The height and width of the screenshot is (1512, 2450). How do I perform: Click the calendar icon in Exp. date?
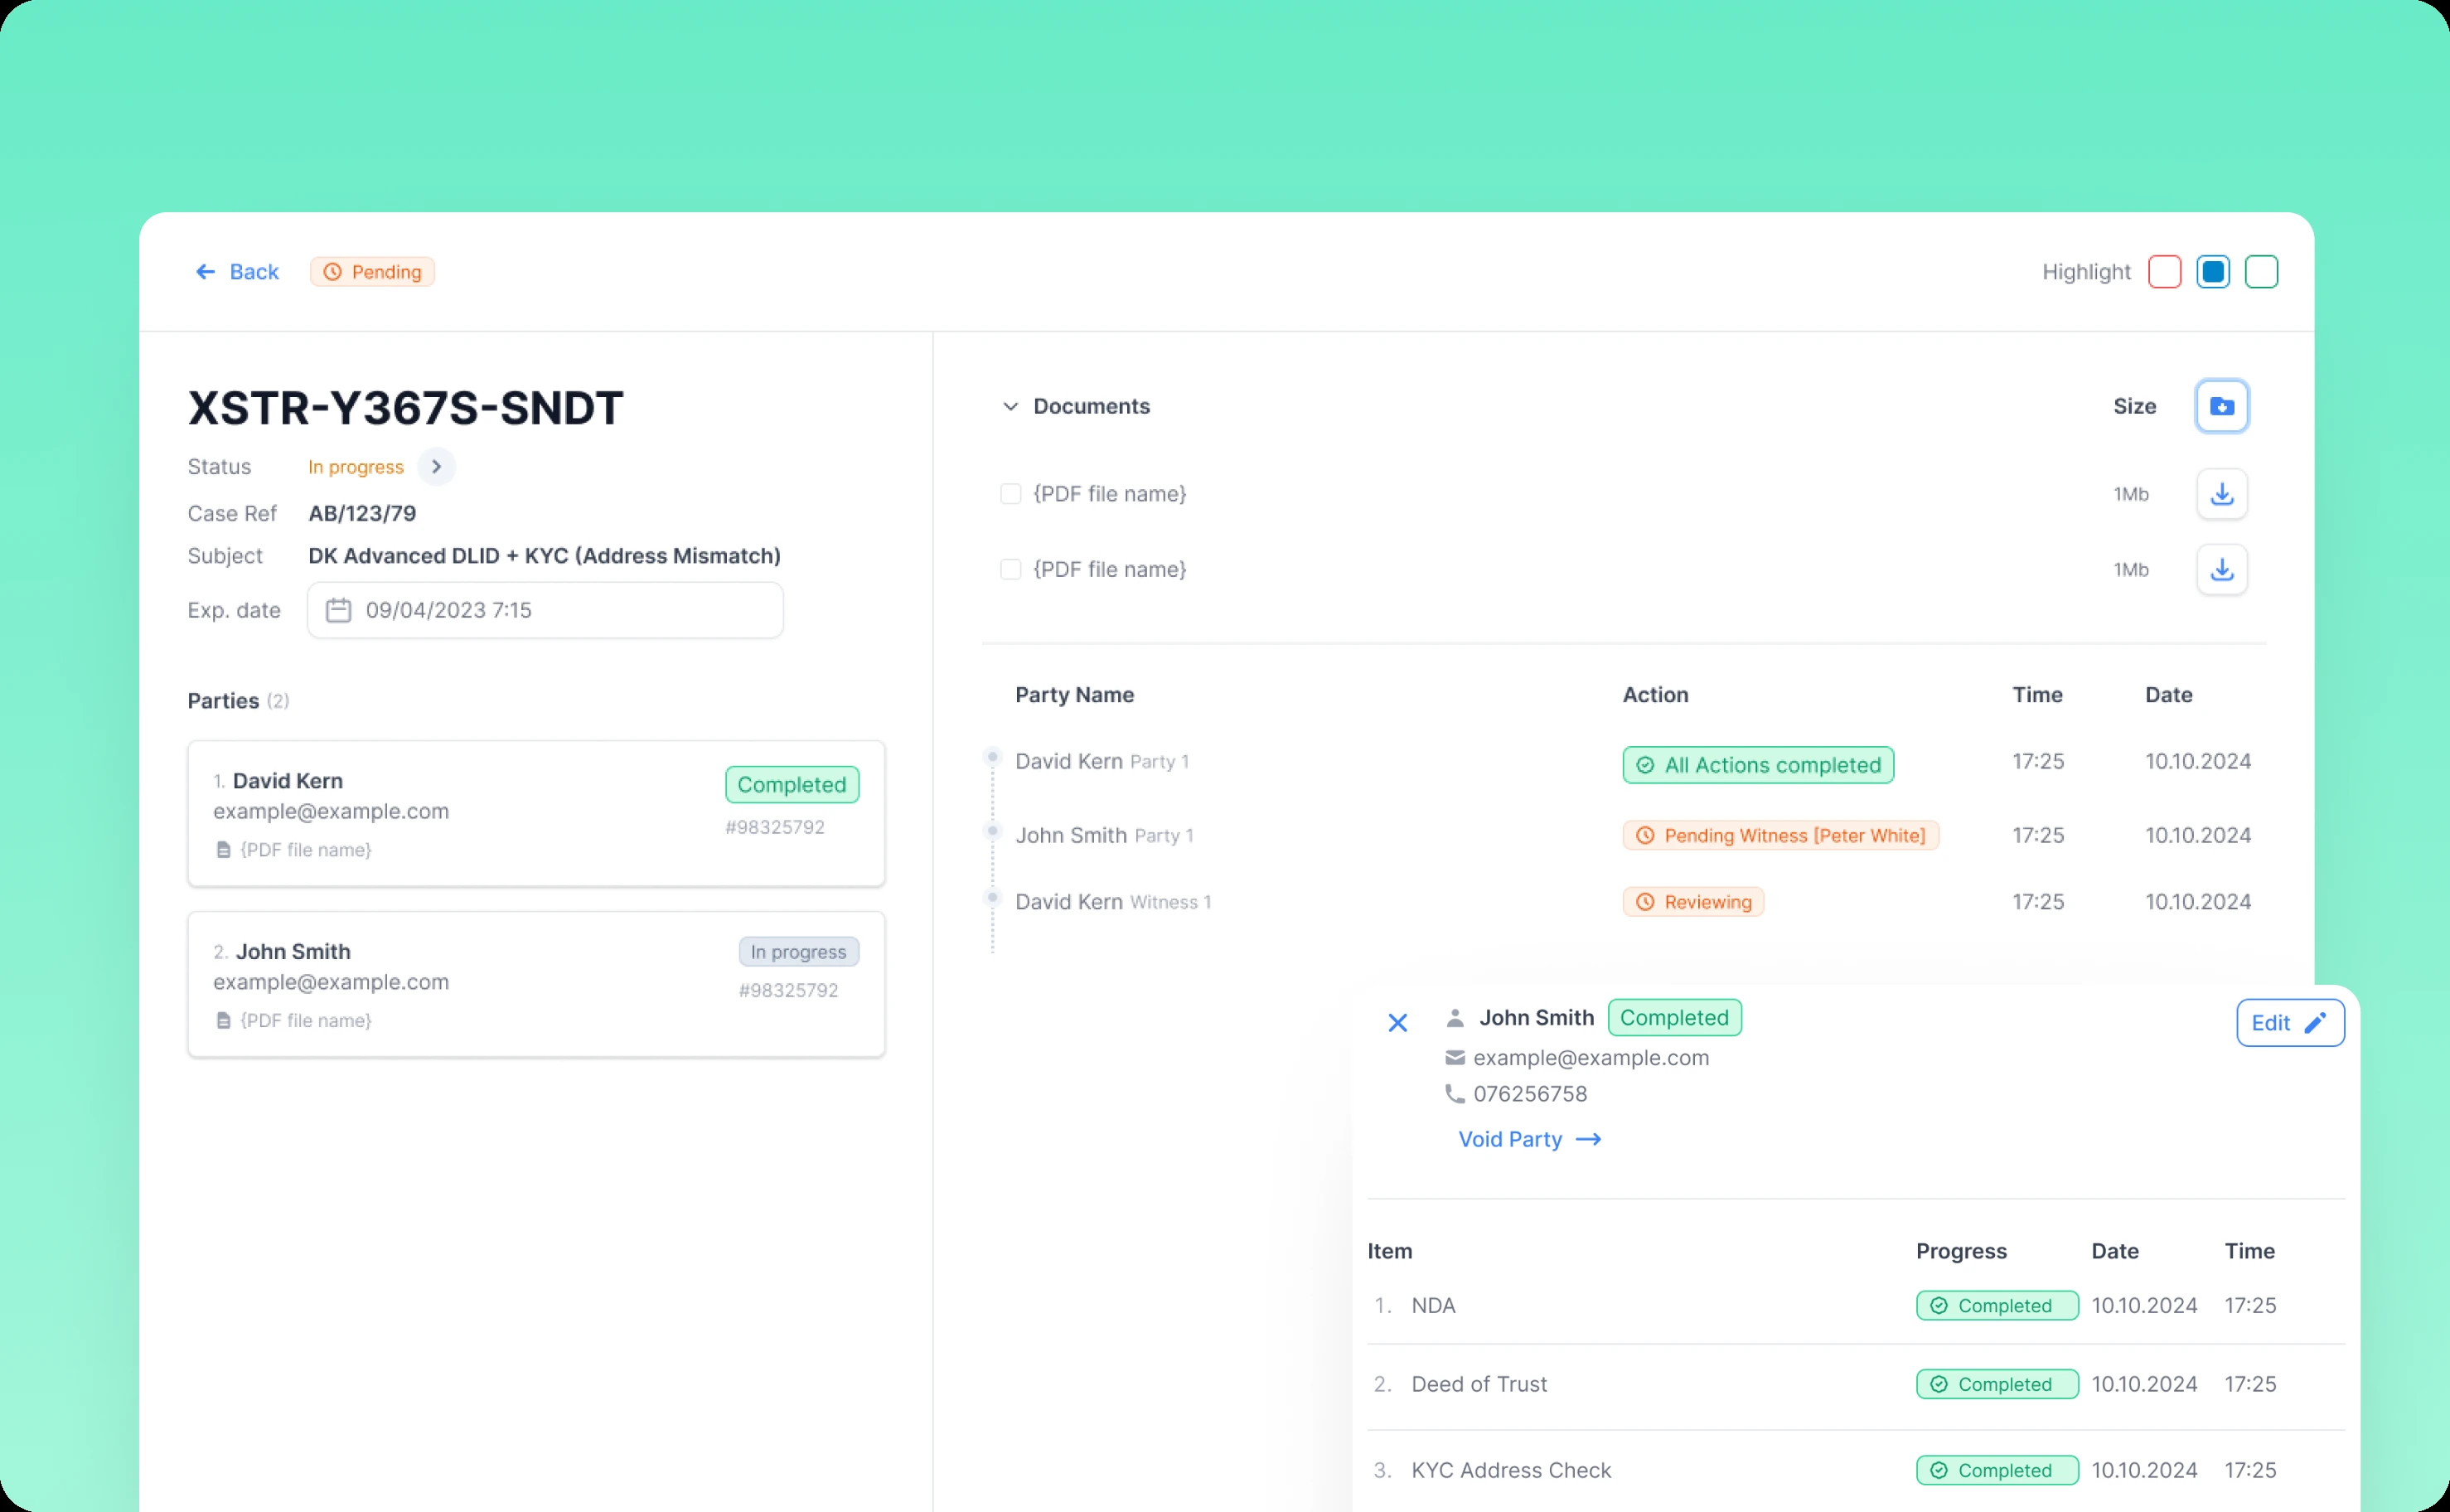point(339,610)
